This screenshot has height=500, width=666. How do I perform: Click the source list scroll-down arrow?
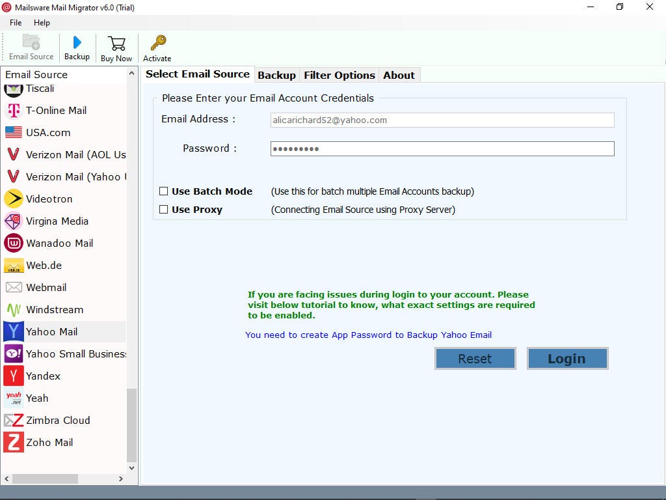pyautogui.click(x=131, y=467)
